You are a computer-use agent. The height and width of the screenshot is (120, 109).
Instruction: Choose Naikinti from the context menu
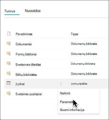click(65, 93)
